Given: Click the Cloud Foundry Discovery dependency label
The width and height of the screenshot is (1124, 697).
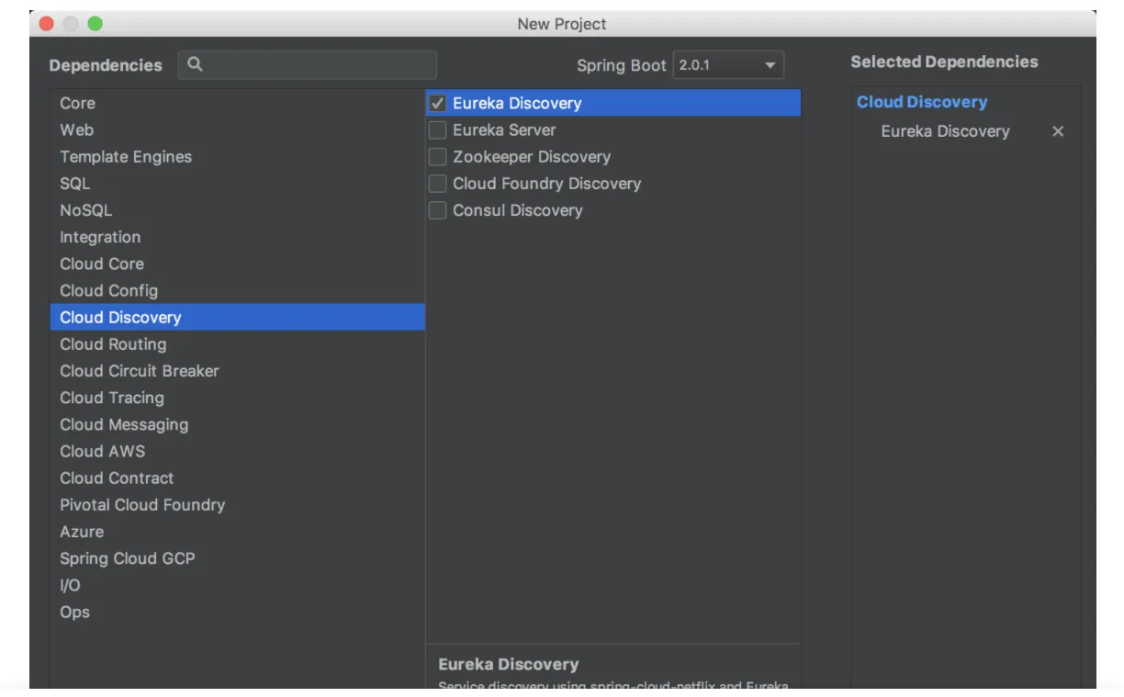Looking at the screenshot, I should [x=547, y=184].
